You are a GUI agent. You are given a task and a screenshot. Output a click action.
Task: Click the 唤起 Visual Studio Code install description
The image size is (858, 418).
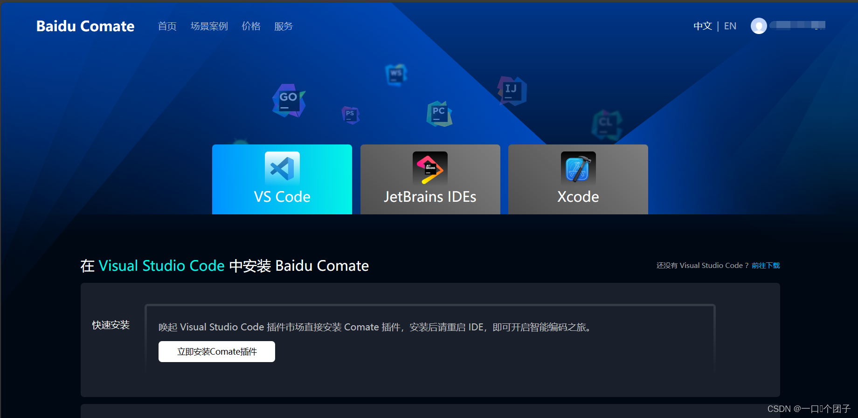(x=376, y=327)
